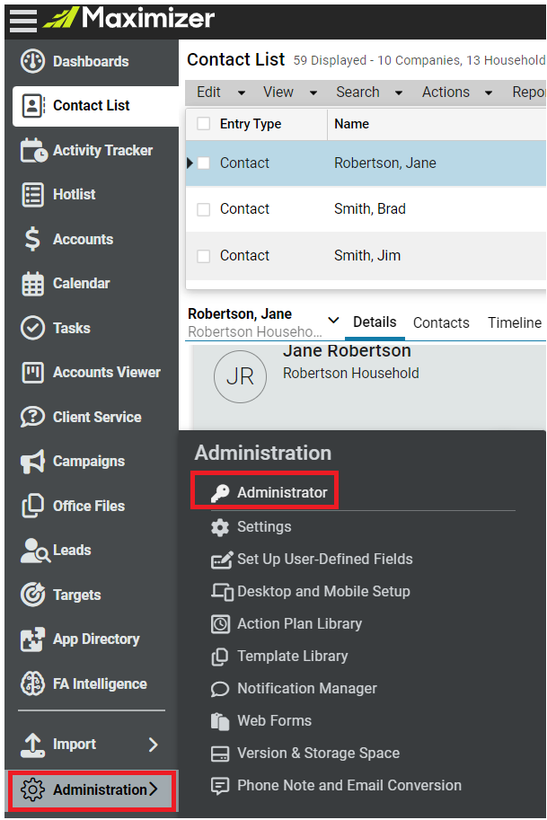Click the Import upload icon
The width and height of the screenshot is (547, 820).
[33, 745]
